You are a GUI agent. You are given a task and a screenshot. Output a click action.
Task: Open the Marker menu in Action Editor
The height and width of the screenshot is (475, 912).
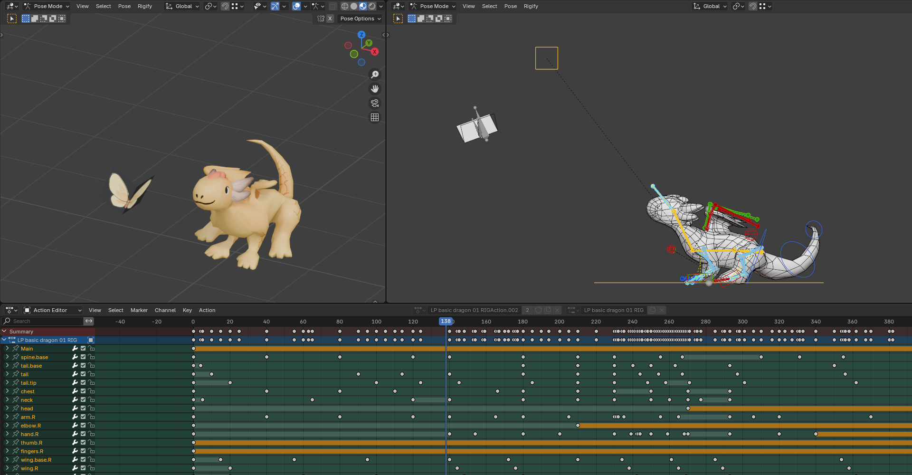[x=139, y=310]
